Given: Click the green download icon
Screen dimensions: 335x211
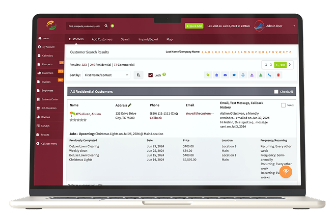Looking at the screenshot, I should coord(261,75).
